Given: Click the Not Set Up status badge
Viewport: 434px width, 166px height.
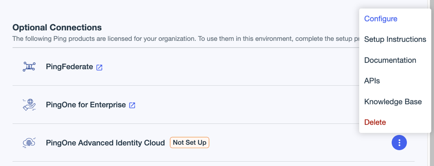Looking at the screenshot, I should [x=190, y=142].
